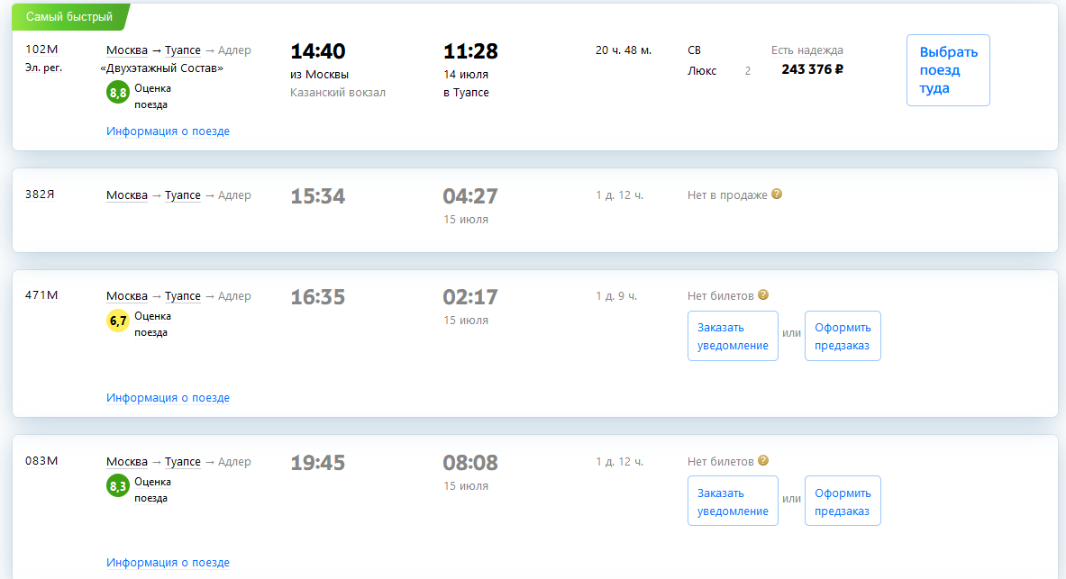
Task: Click "Туапсе" link in train 083М route
Action: [182, 461]
